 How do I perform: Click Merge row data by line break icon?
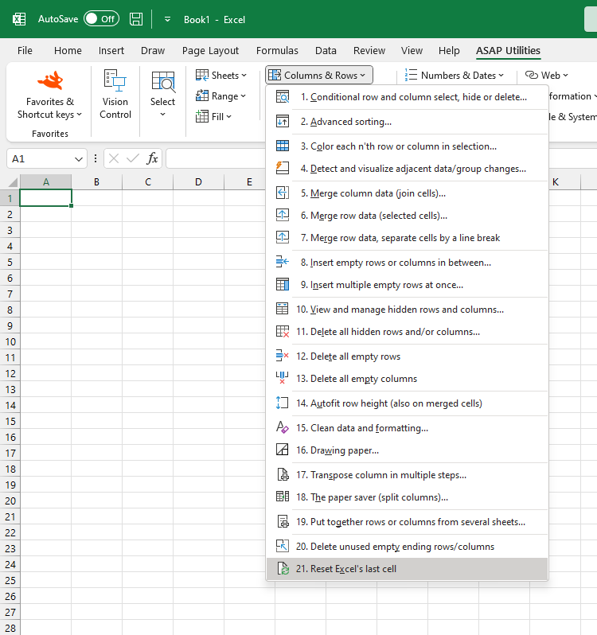pyautogui.click(x=283, y=238)
